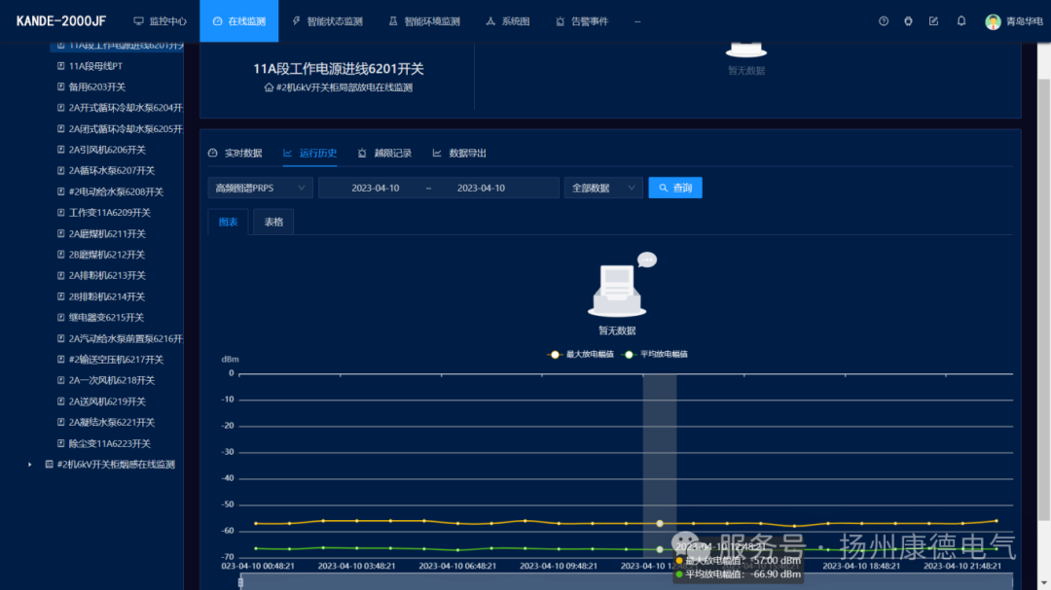
Task: Switch to the 实时数据 tab
Action: coord(235,154)
